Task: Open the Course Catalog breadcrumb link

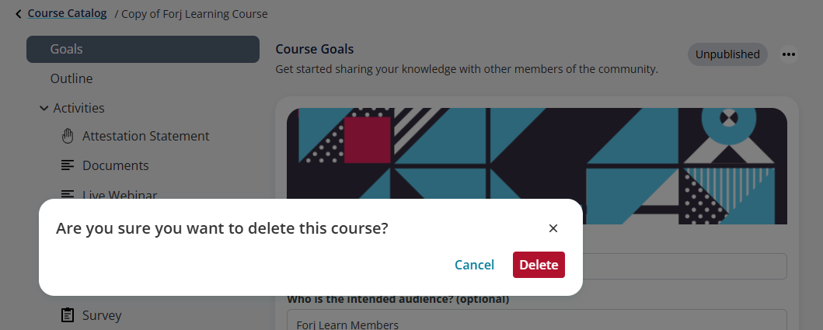Action: (x=67, y=14)
